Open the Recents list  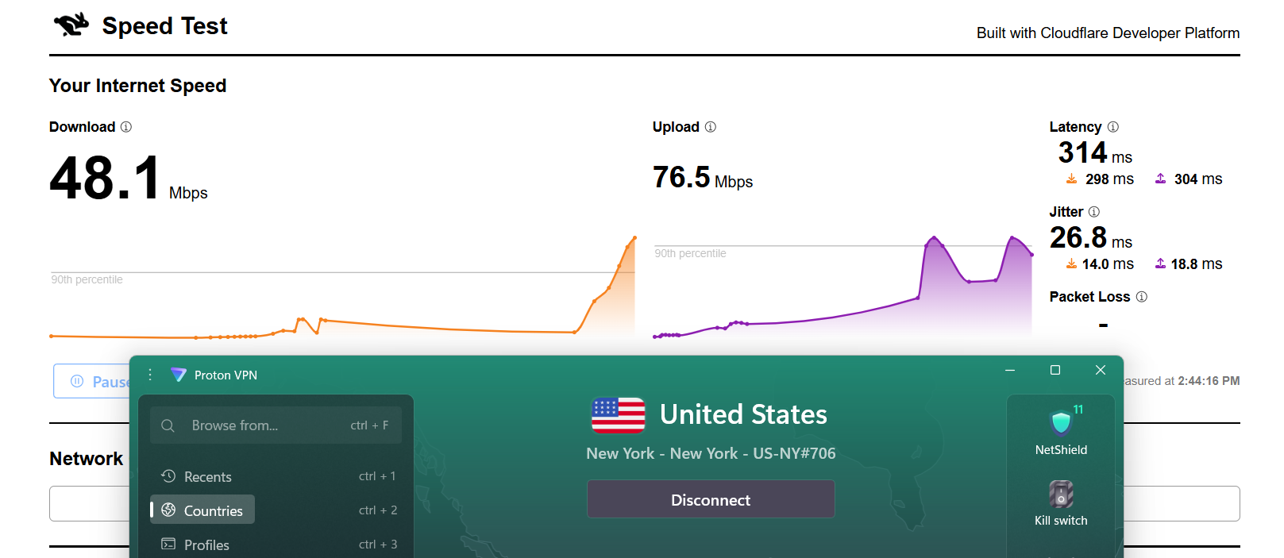(x=208, y=476)
